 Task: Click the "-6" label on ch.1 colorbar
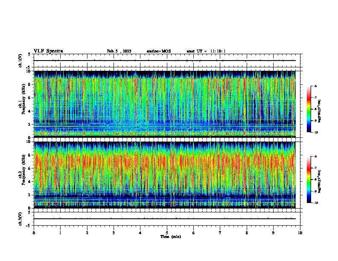pos(315,86)
